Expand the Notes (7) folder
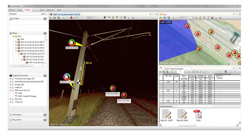The height and width of the screenshot is (136, 249). [x=11, y=87]
